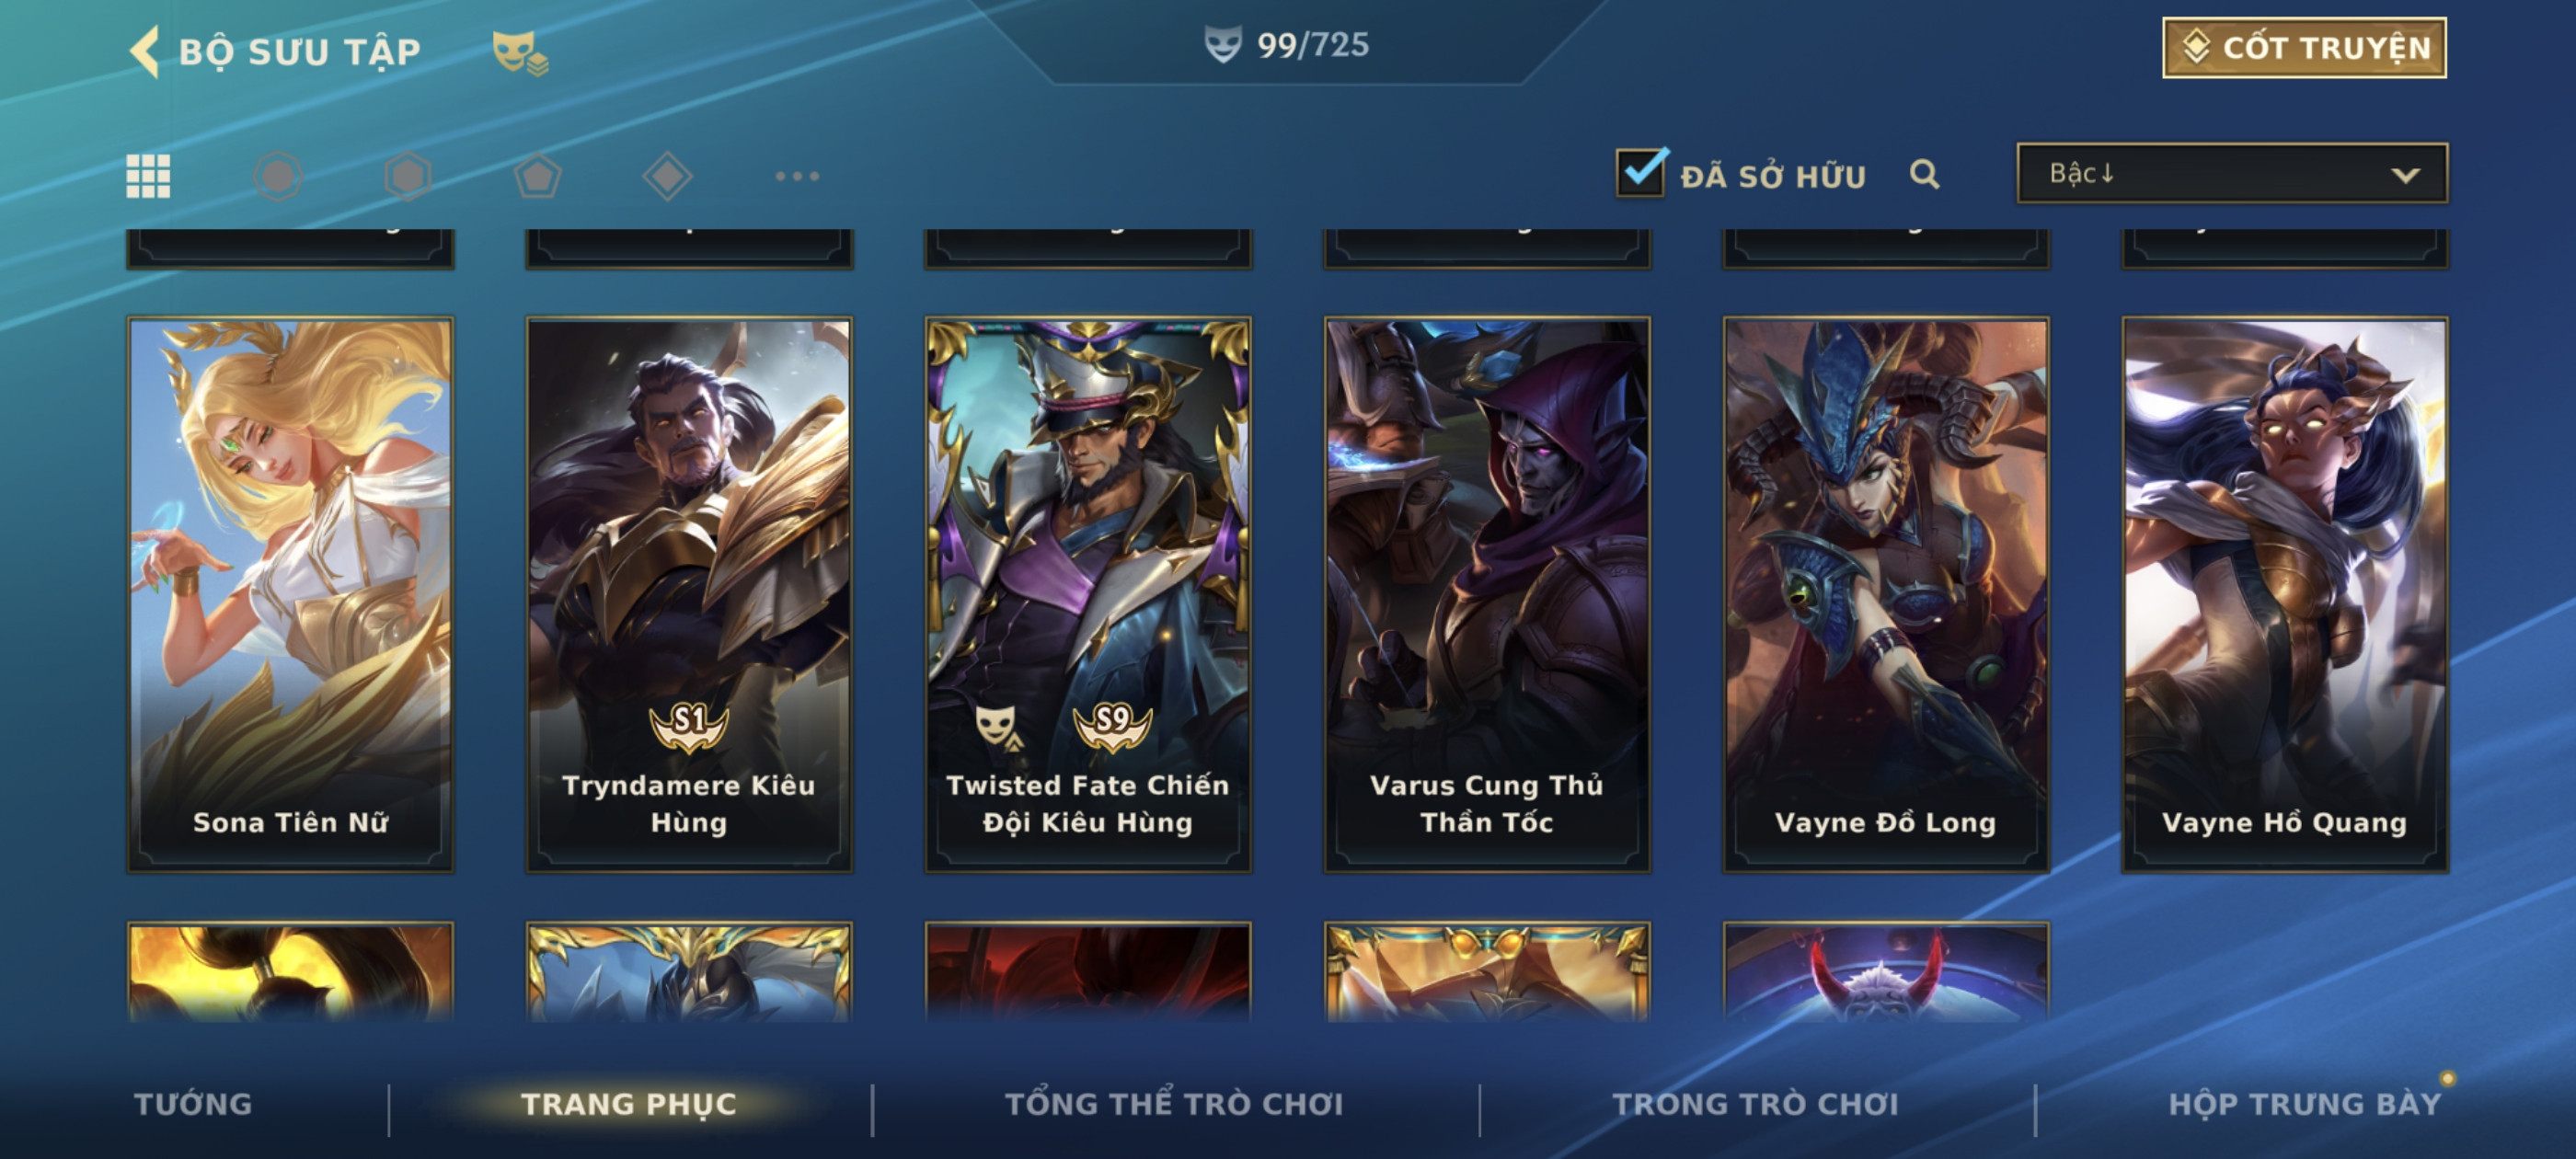Open the Bậc sort dropdown
This screenshot has width=2576, height=1159.
[2232, 173]
